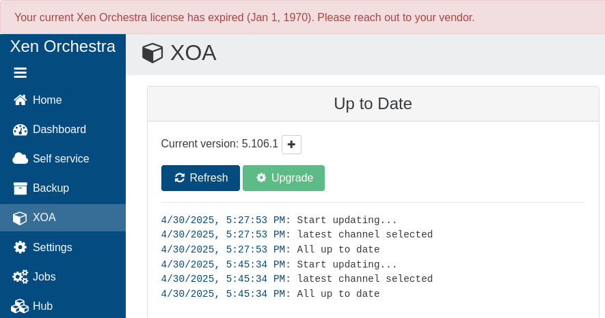Click the 5:45:34 PM All up to date line
Viewport: 605px width, 318px height.
tap(270, 293)
